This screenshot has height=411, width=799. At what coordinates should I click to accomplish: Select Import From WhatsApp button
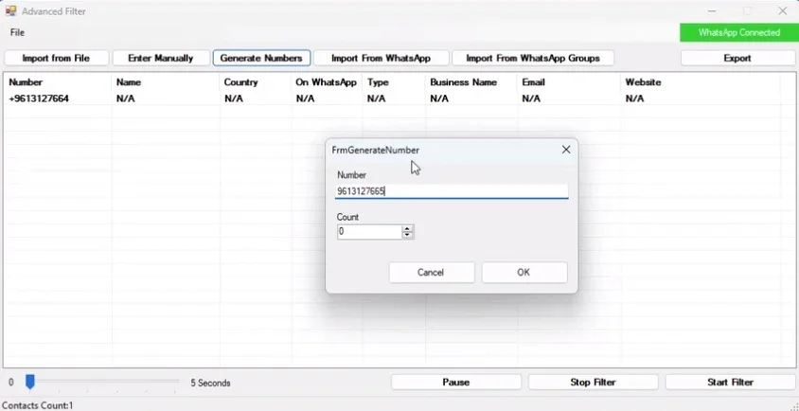coord(381,58)
